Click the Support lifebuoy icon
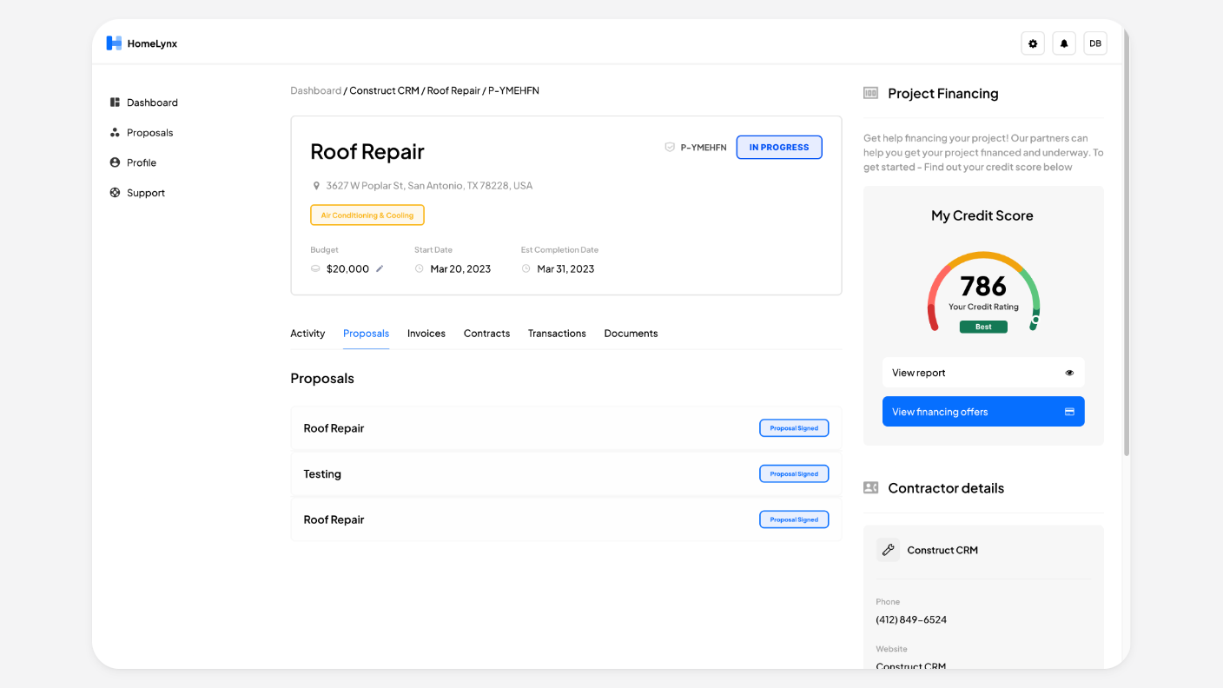Screen dimensions: 1223x688 point(115,193)
